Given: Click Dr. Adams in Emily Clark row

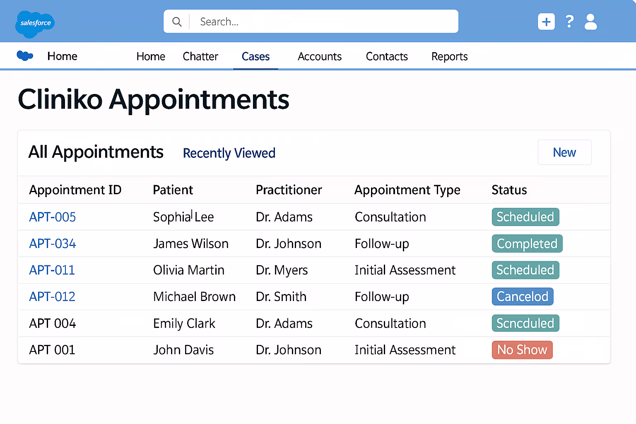Looking at the screenshot, I should click(x=284, y=323).
